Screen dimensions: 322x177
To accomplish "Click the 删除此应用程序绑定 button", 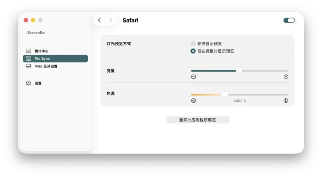I will pos(198,120).
